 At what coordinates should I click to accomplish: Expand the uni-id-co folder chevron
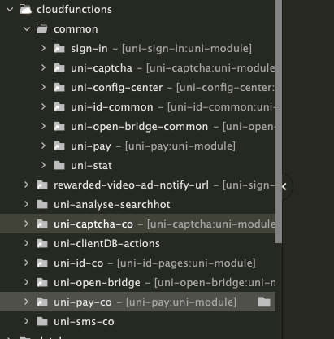coord(26,263)
